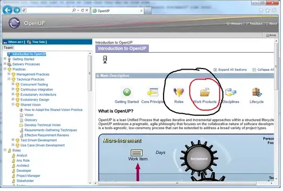
Task: Open the Work Products folder icon
Action: click(x=205, y=92)
